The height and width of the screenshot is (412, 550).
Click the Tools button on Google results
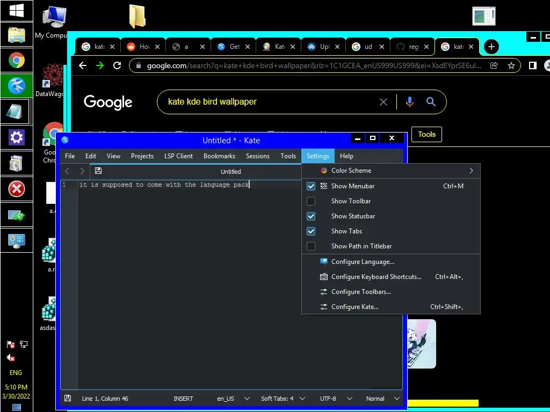(426, 135)
